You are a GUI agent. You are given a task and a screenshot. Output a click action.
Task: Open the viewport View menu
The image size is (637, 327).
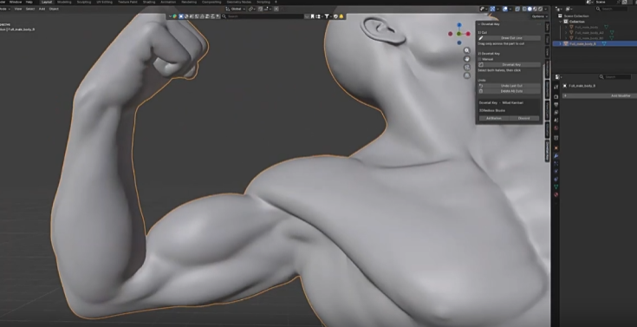[x=18, y=9]
